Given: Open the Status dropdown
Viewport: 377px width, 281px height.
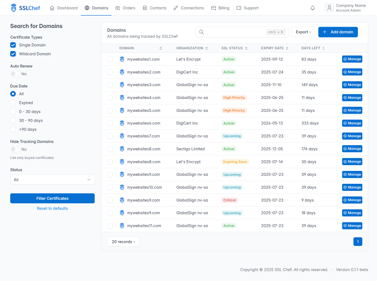Looking at the screenshot, I should click(x=52, y=180).
